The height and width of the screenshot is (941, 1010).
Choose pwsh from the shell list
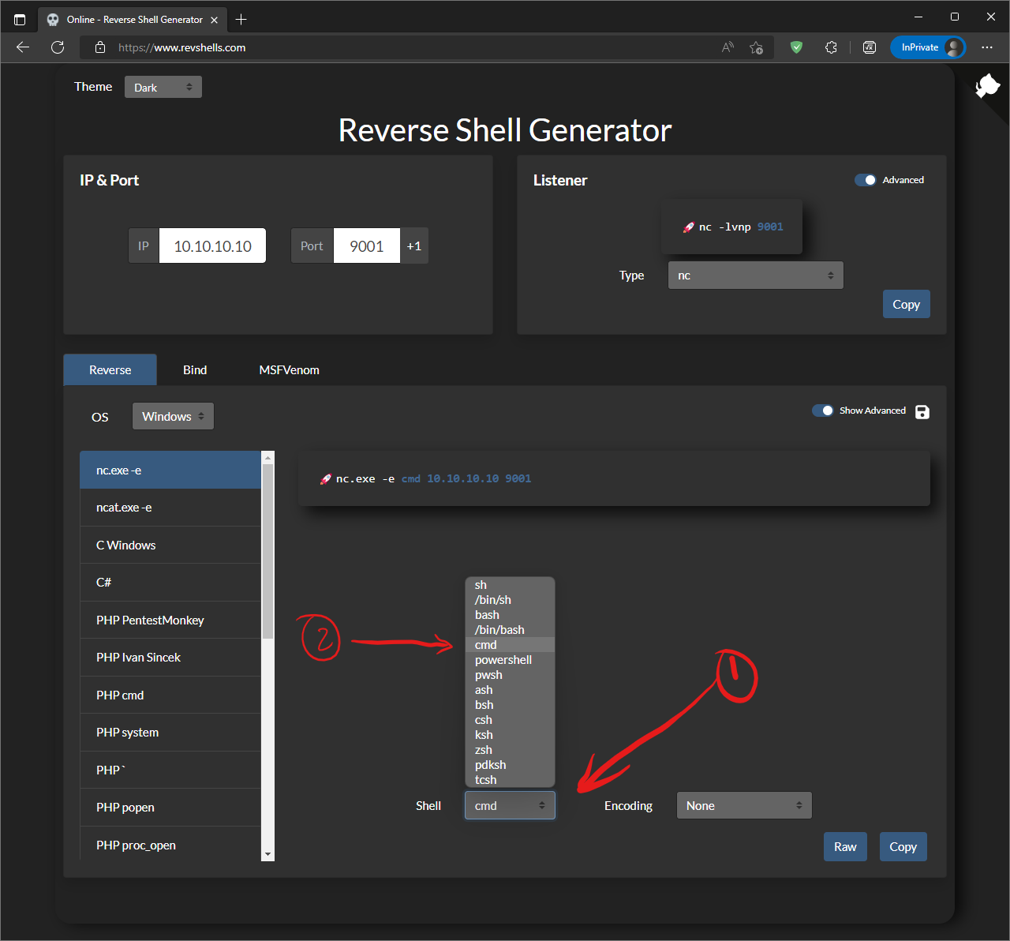[x=510, y=675]
